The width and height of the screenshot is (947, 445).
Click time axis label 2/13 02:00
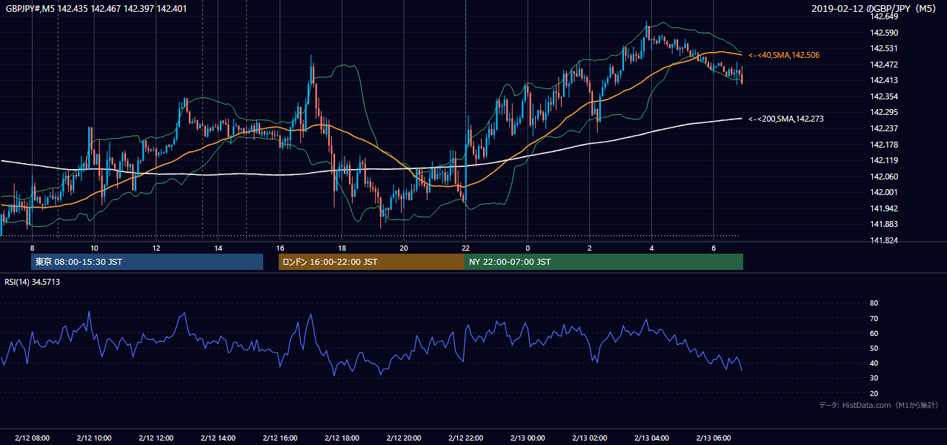coord(589,438)
